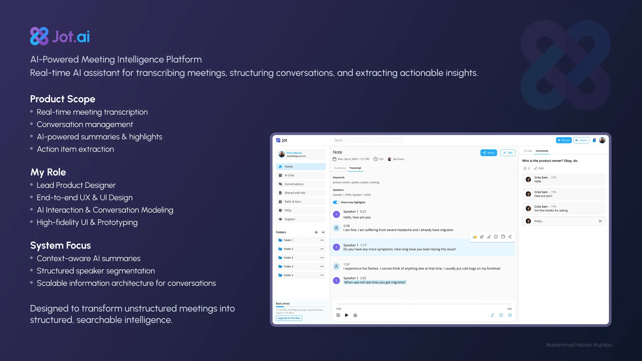Add an emoji reaction to the transcript line
This screenshot has width=642, height=361.
[x=482, y=237]
